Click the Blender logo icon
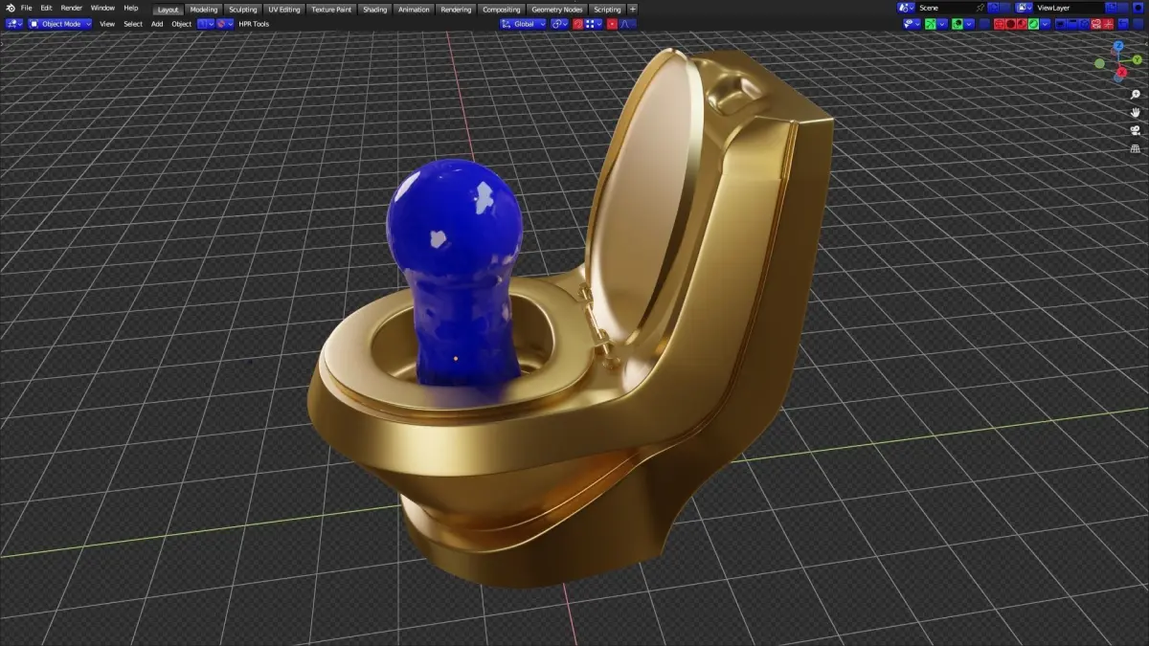This screenshot has height=646, width=1149. coord(10,8)
